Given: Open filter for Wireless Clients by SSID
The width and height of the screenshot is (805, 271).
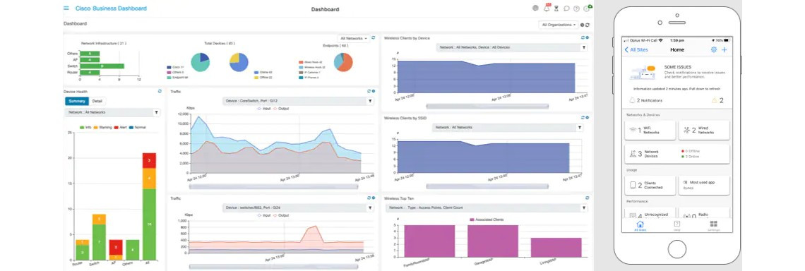Looking at the screenshot, I should coord(580,127).
